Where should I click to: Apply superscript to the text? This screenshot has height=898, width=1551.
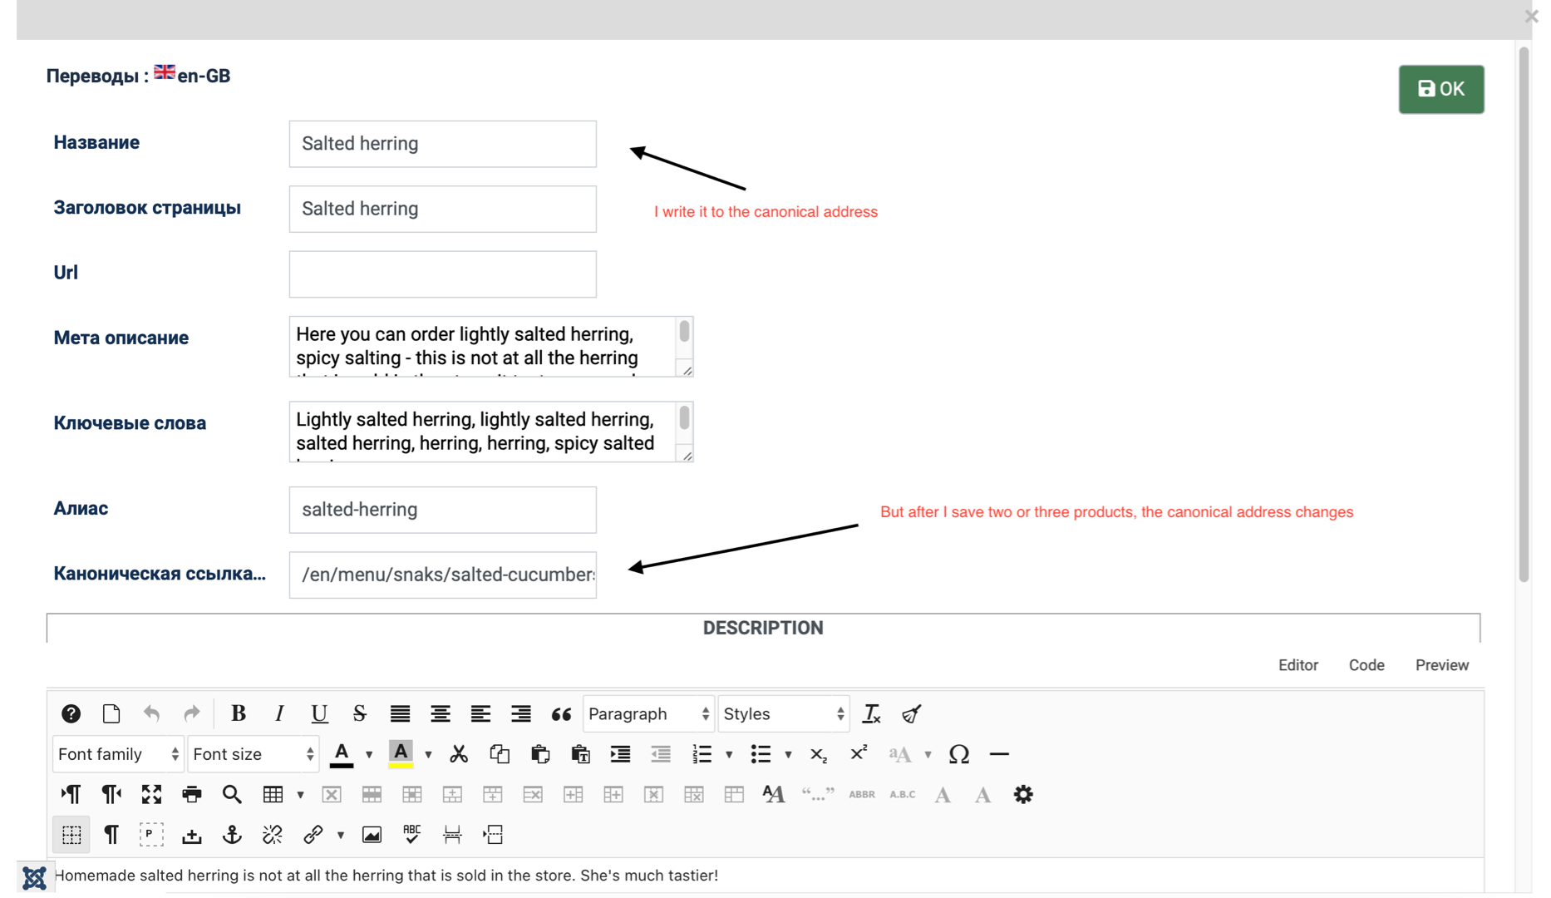[x=859, y=754]
